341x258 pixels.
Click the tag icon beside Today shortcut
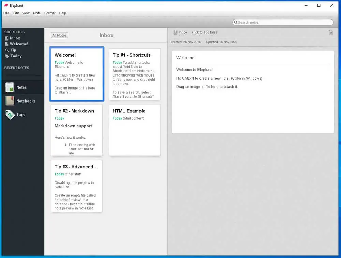click(7, 56)
